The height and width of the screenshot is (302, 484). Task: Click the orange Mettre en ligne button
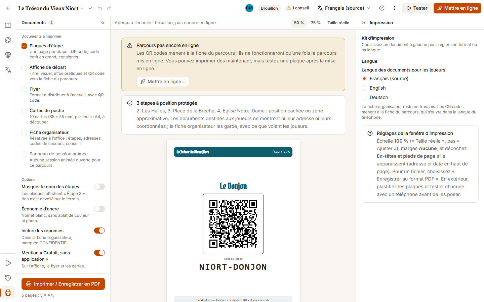pos(457,8)
